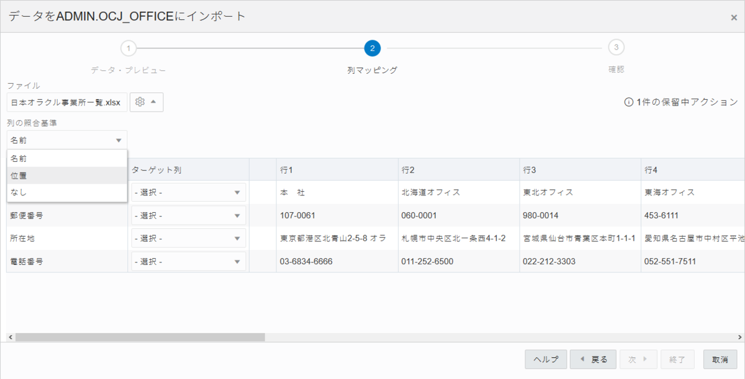Open target column dropdown for 電話番号
The height and width of the screenshot is (379, 745).
coord(189,261)
